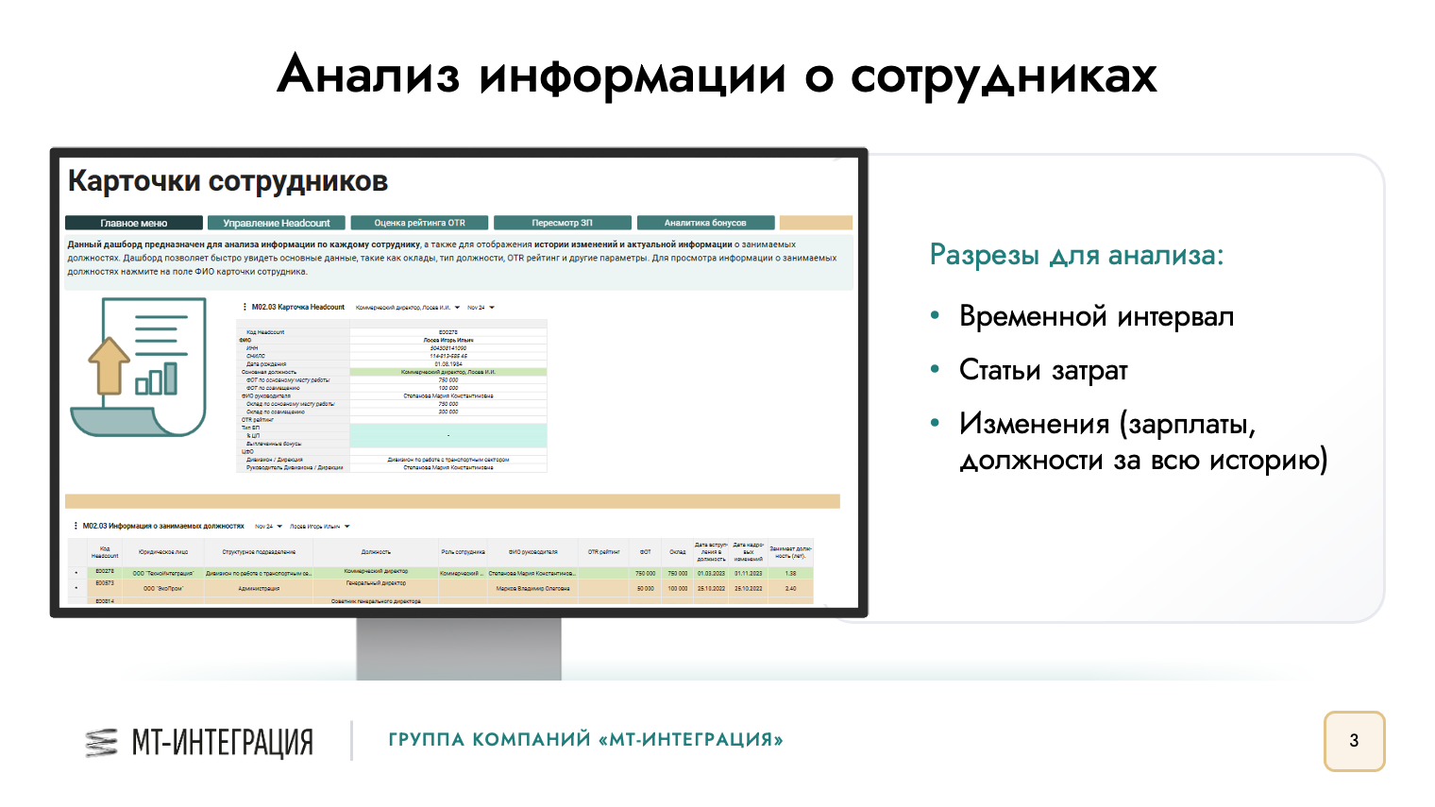
Task: Click the empty beige navigation tab
Action: [816, 223]
